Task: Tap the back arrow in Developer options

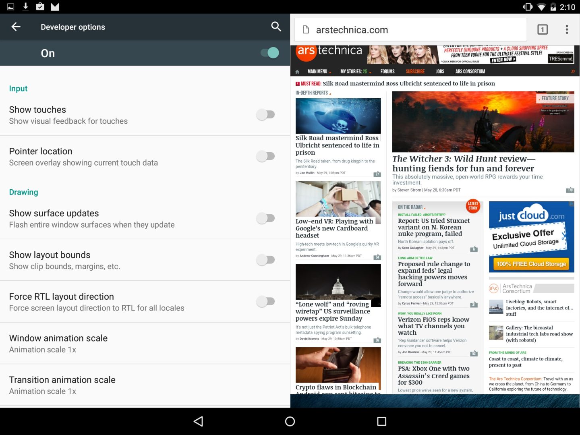Action: (16, 27)
